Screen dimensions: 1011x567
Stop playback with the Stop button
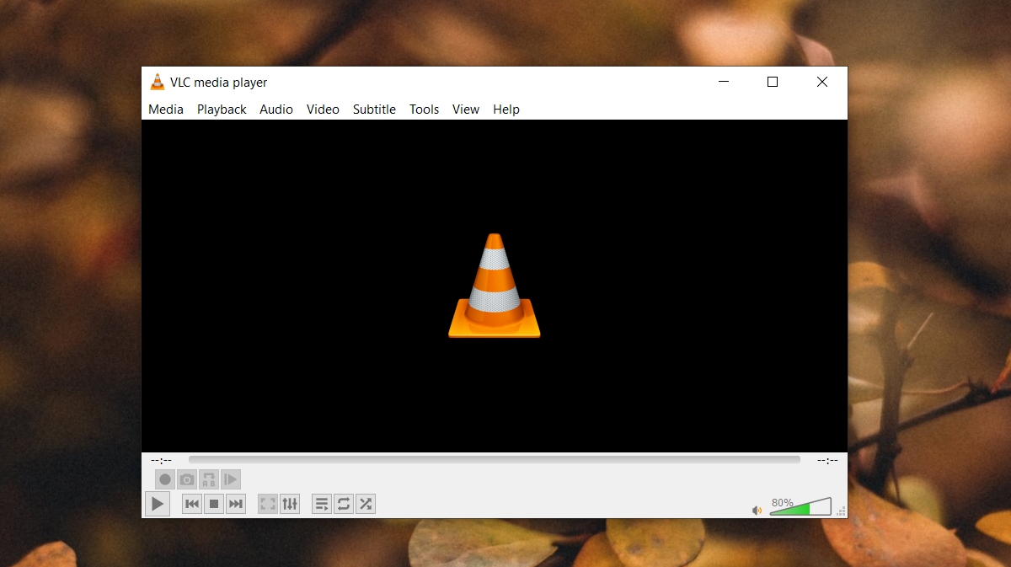click(214, 504)
